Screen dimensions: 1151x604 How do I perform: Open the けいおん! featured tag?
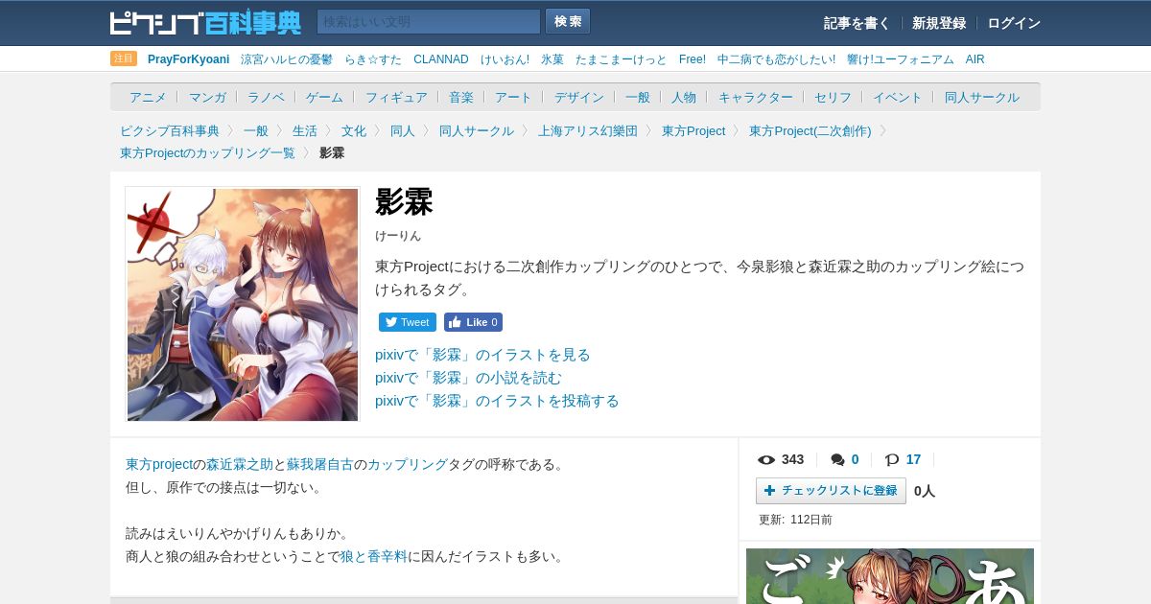point(505,59)
